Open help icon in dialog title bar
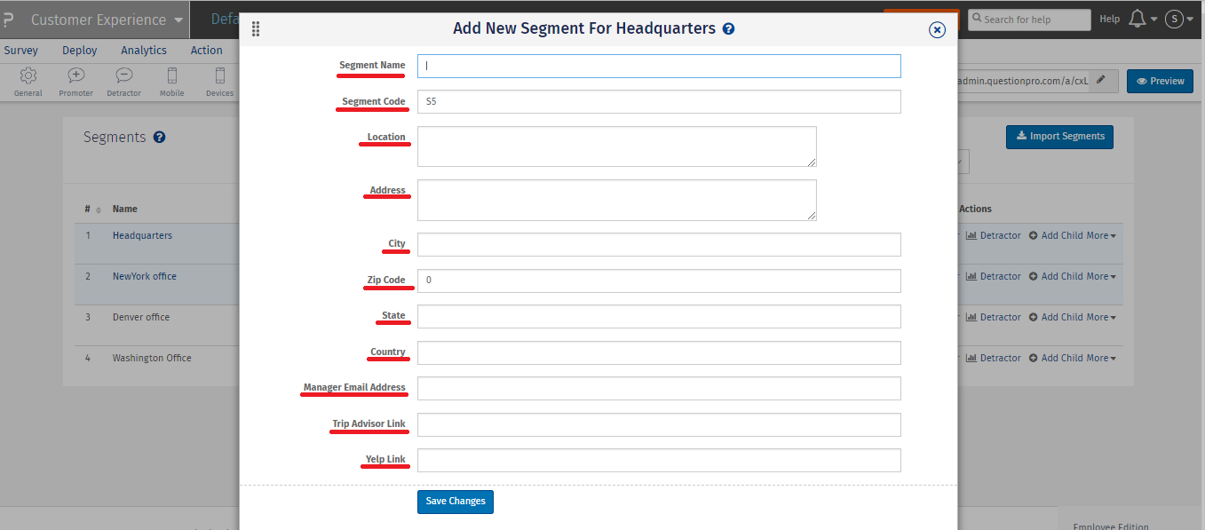 pos(728,28)
